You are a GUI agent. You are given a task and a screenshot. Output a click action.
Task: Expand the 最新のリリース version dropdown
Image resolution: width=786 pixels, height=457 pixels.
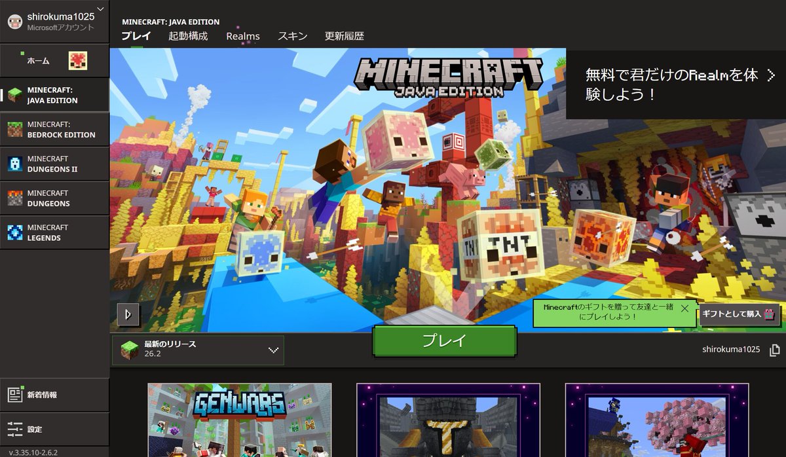(198, 350)
